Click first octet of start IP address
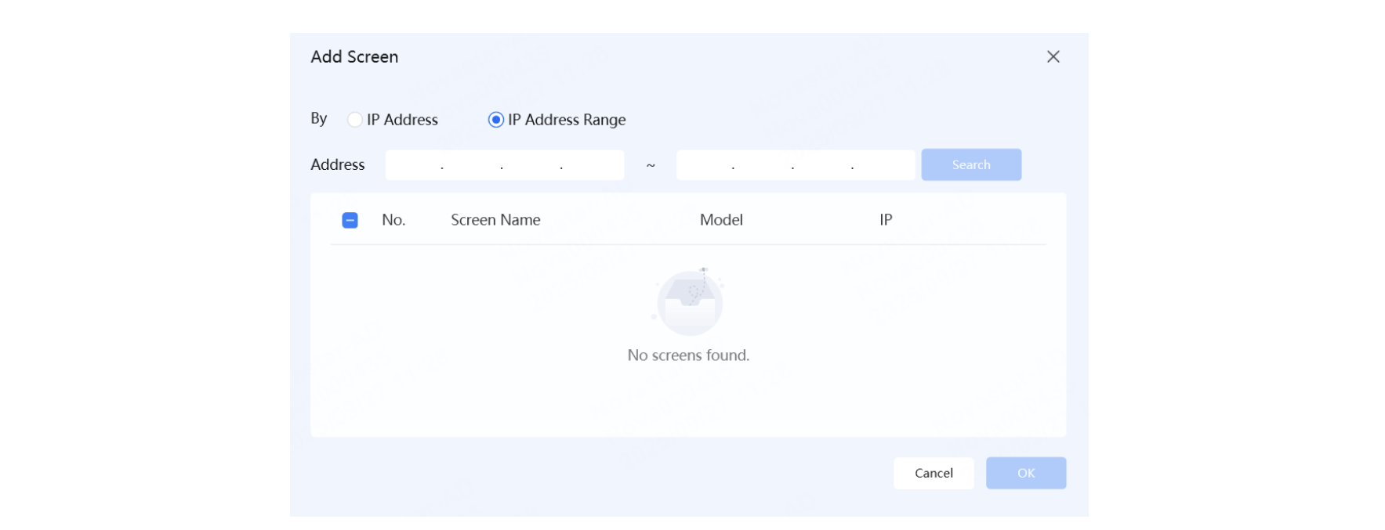Image resolution: width=1385 pixels, height=530 pixels. (x=414, y=165)
